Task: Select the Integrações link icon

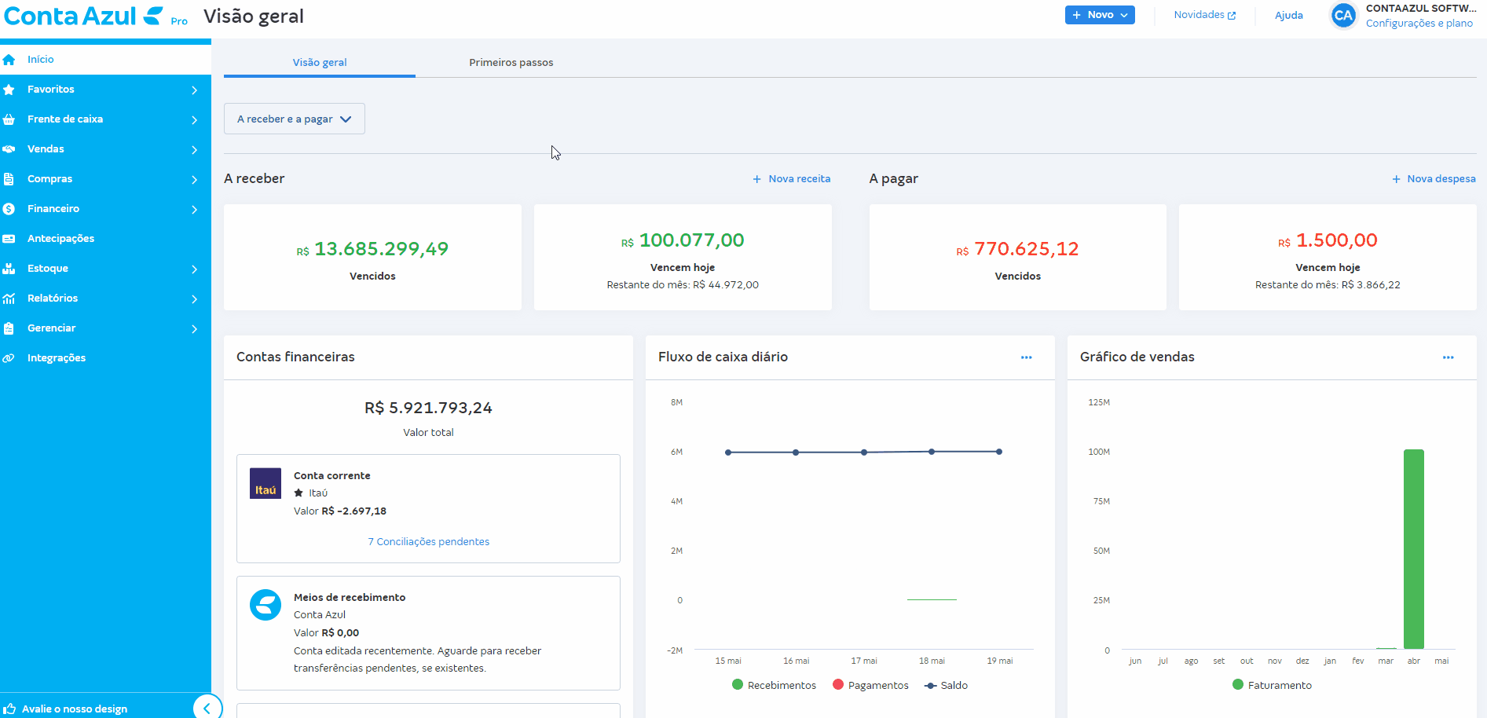Action: (9, 357)
